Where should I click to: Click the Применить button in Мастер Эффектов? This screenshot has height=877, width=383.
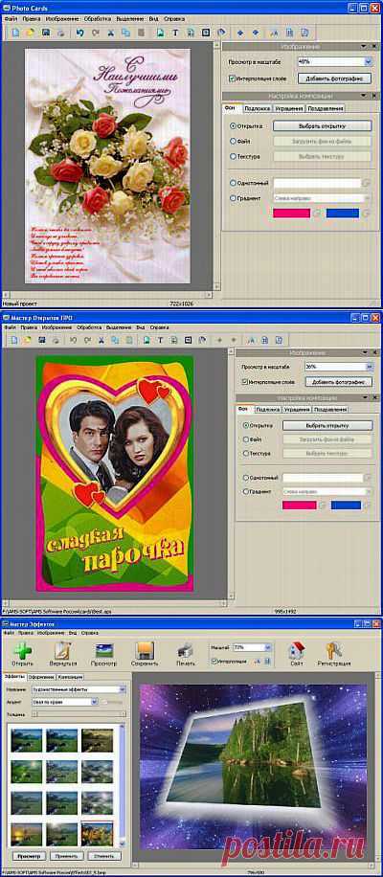(x=67, y=856)
